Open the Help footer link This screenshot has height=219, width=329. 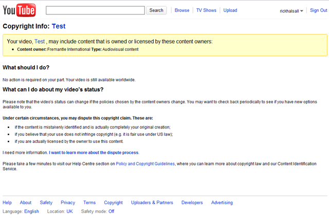click(x=7, y=203)
